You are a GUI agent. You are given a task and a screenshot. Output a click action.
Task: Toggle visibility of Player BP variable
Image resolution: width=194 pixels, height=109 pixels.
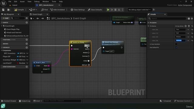27,57
